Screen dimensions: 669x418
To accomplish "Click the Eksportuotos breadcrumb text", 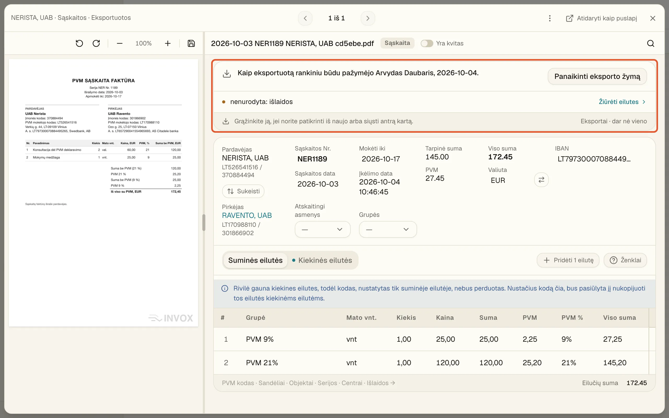I will [x=111, y=18].
